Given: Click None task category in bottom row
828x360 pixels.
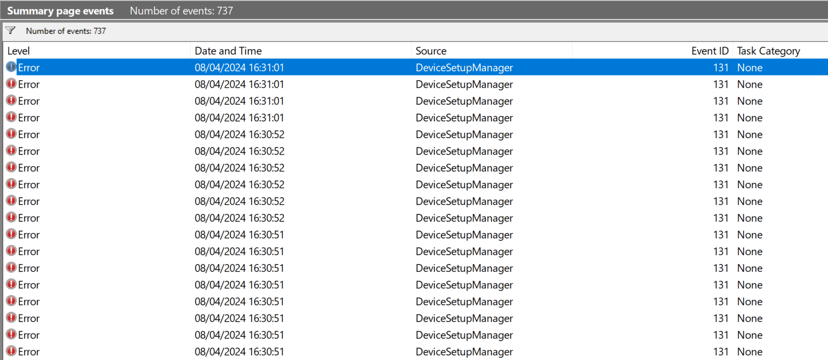Looking at the screenshot, I should [x=750, y=351].
